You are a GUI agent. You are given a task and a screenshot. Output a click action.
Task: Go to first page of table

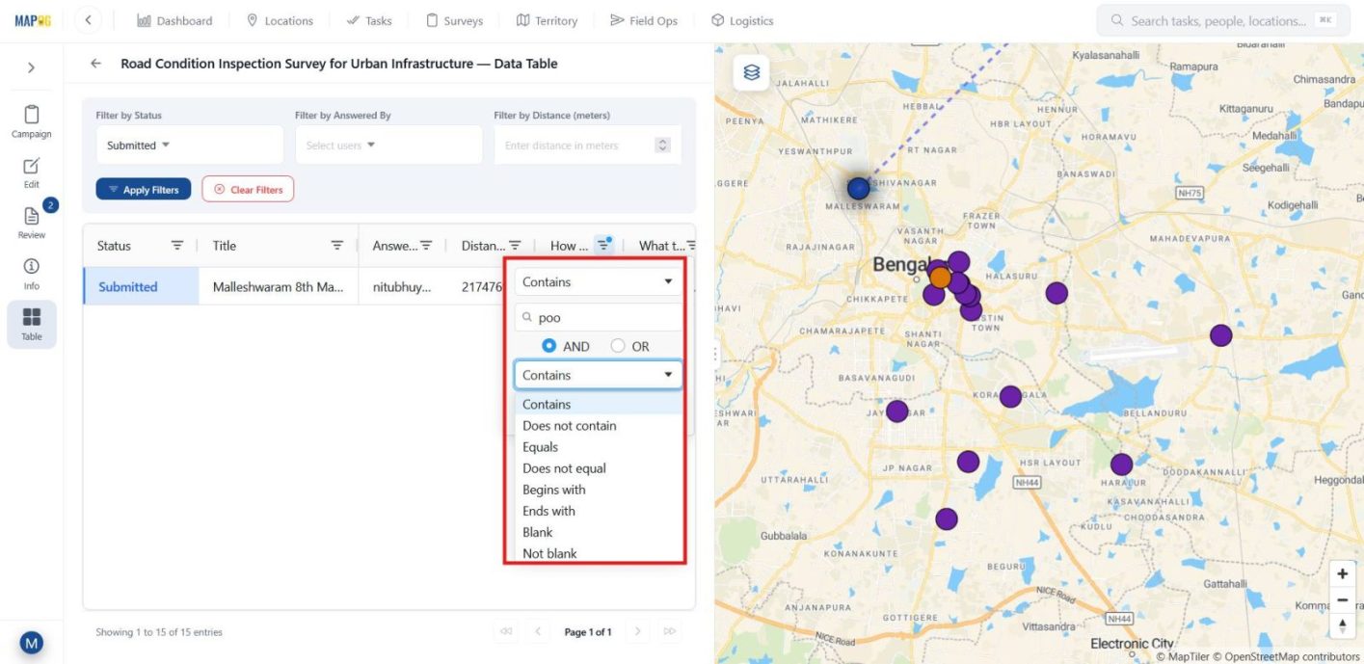tap(505, 632)
